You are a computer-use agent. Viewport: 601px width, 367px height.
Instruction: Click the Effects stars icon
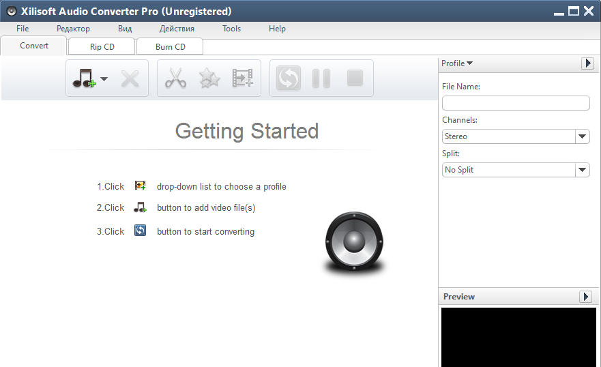209,78
